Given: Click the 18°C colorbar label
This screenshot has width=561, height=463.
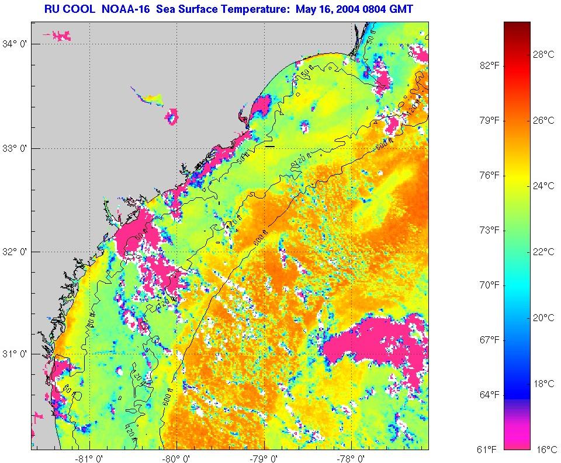Looking at the screenshot, I should 543,384.
